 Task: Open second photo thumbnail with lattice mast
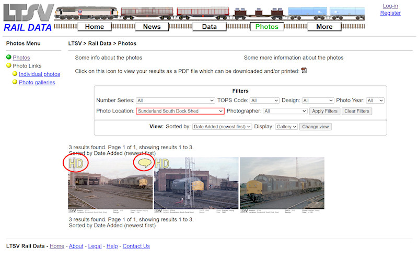pyautogui.click(x=196, y=185)
